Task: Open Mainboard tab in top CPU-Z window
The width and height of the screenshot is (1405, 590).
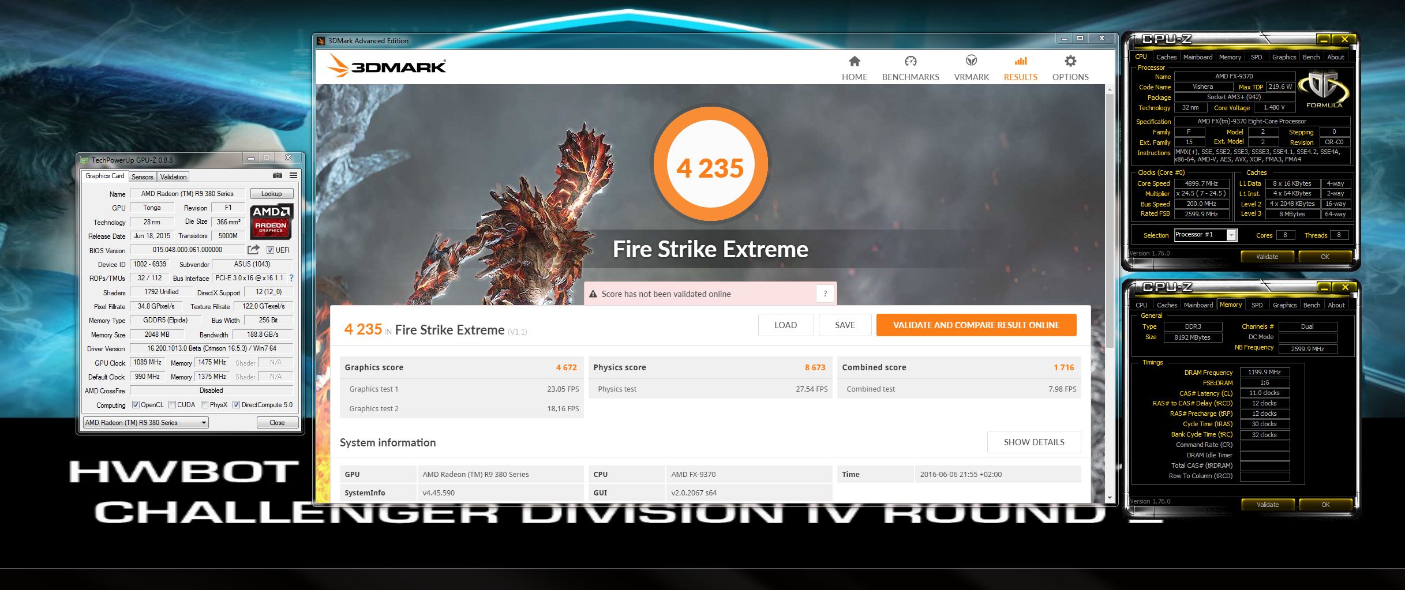Action: (1197, 57)
